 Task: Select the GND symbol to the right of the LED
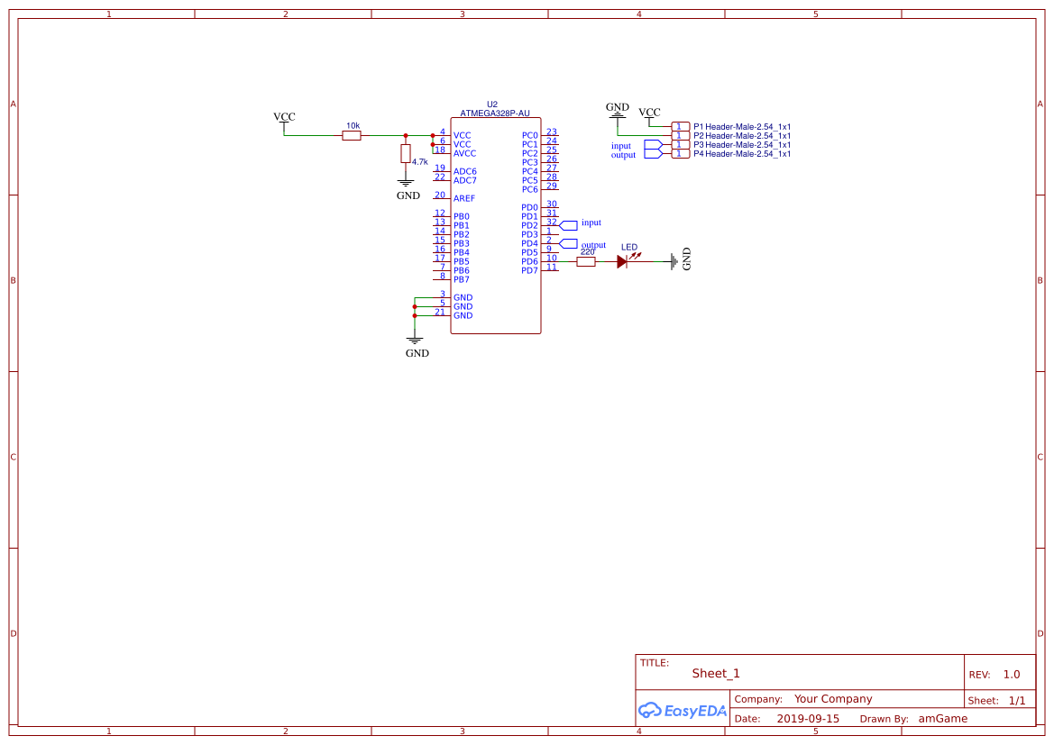pyautogui.click(x=674, y=261)
